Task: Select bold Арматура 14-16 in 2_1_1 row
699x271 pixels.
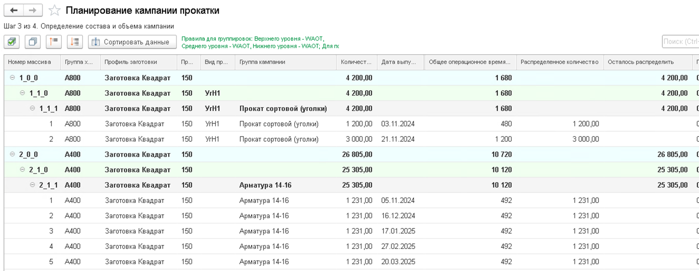Action: (265, 185)
